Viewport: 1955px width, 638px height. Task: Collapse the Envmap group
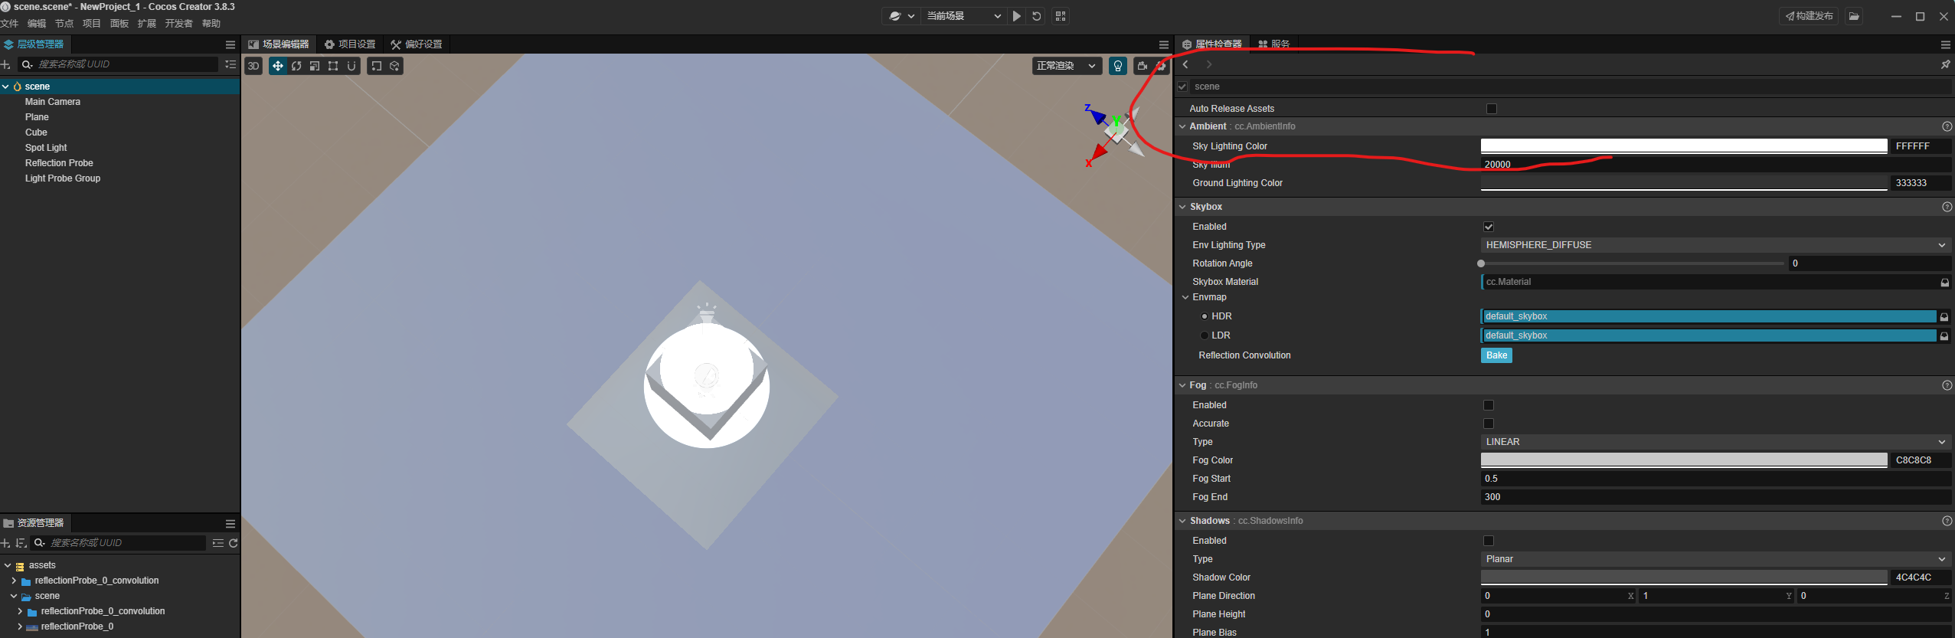(1186, 297)
